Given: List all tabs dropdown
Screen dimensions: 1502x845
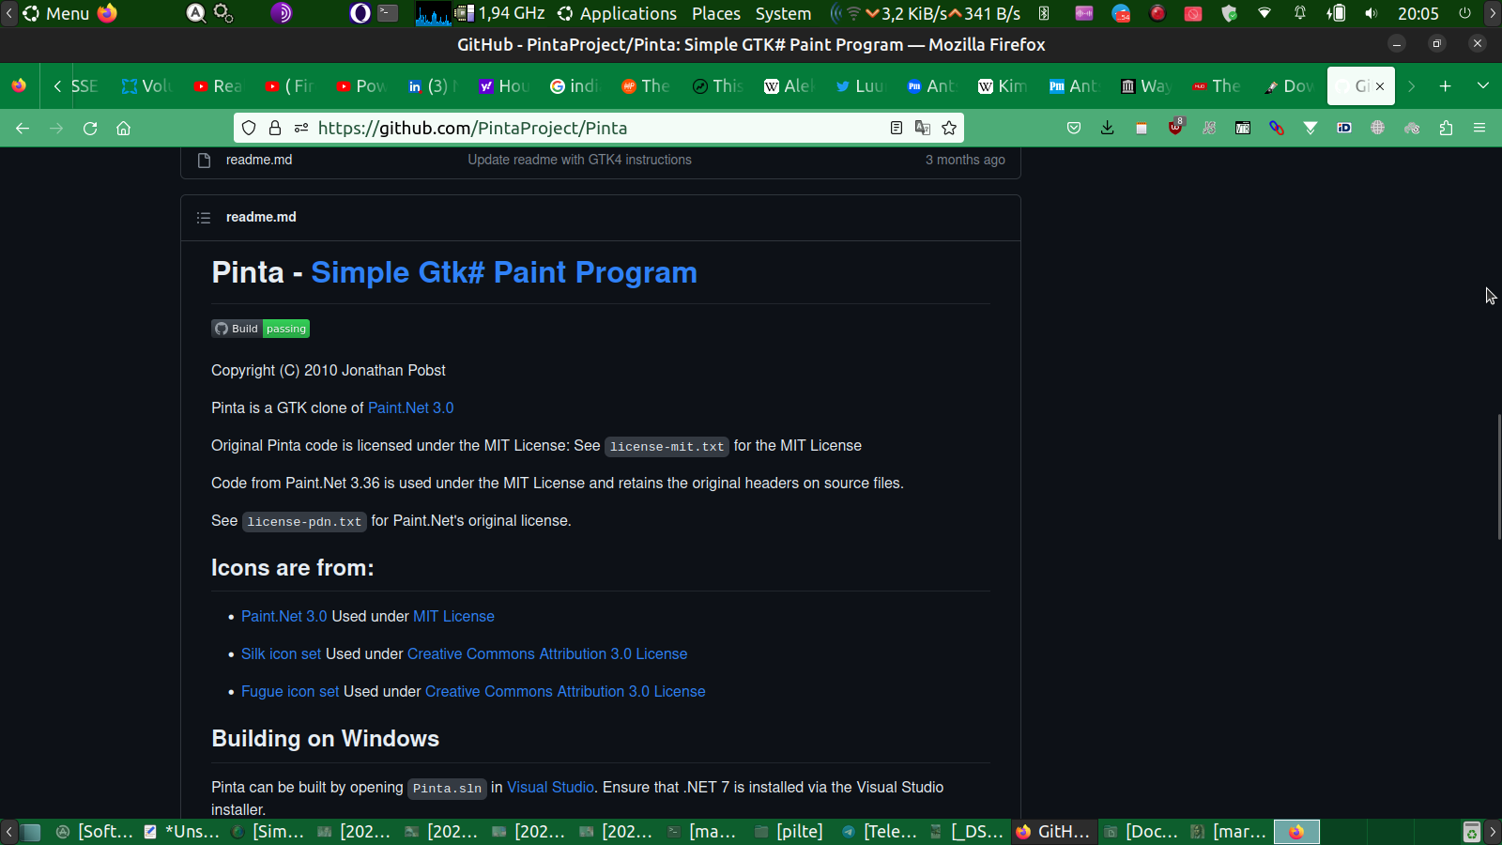Looking at the screenshot, I should (x=1483, y=85).
